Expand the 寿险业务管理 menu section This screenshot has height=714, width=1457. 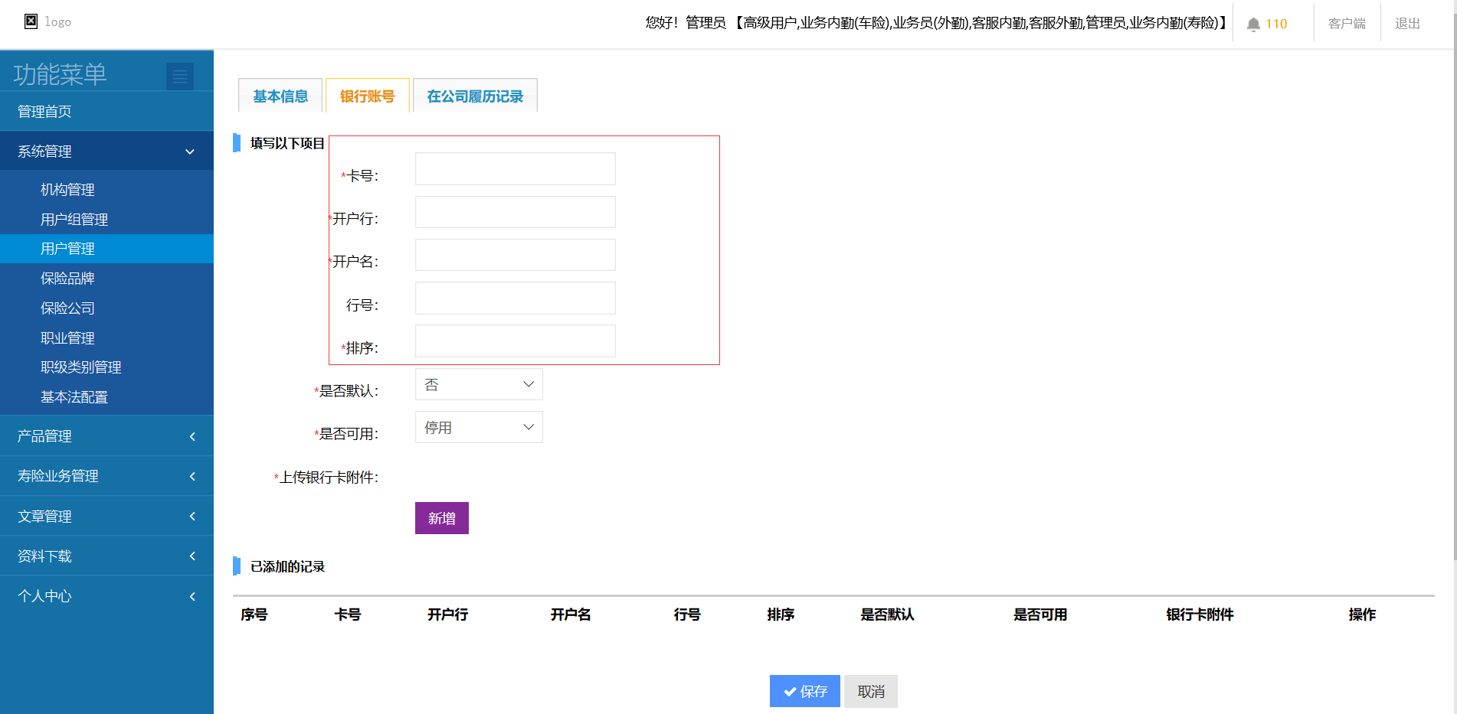pos(106,476)
